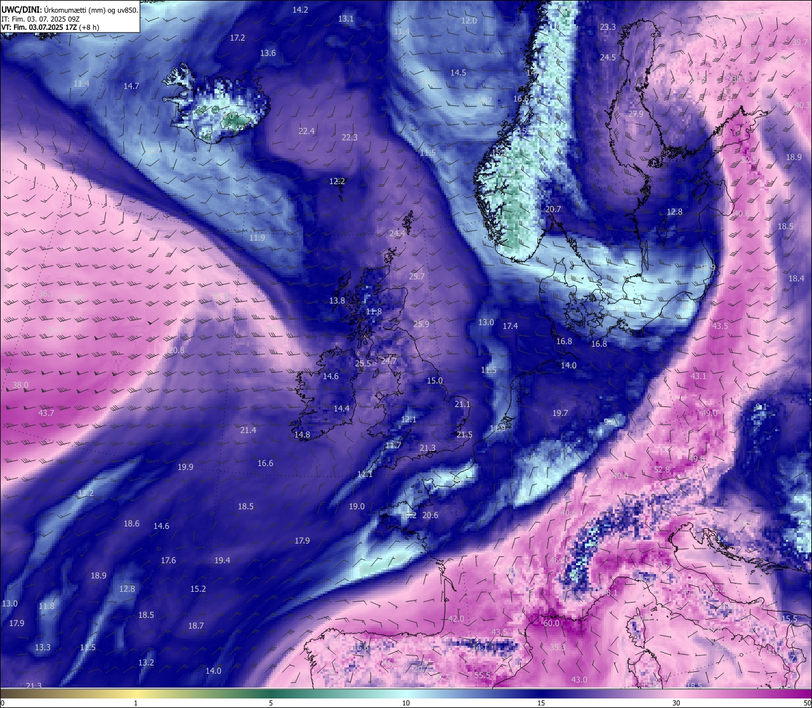Select the 27.9 value over the Gulf of Bothnia
Screen dimensions: 812x708
click(636, 114)
